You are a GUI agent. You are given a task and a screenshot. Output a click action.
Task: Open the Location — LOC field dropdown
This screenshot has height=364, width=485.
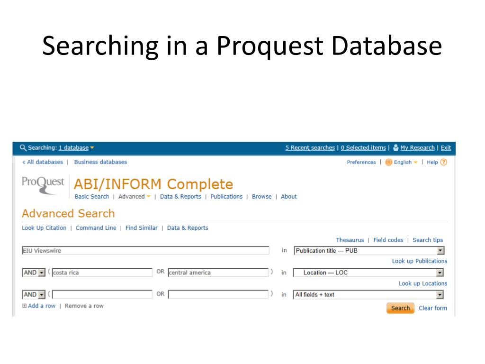[440, 273]
